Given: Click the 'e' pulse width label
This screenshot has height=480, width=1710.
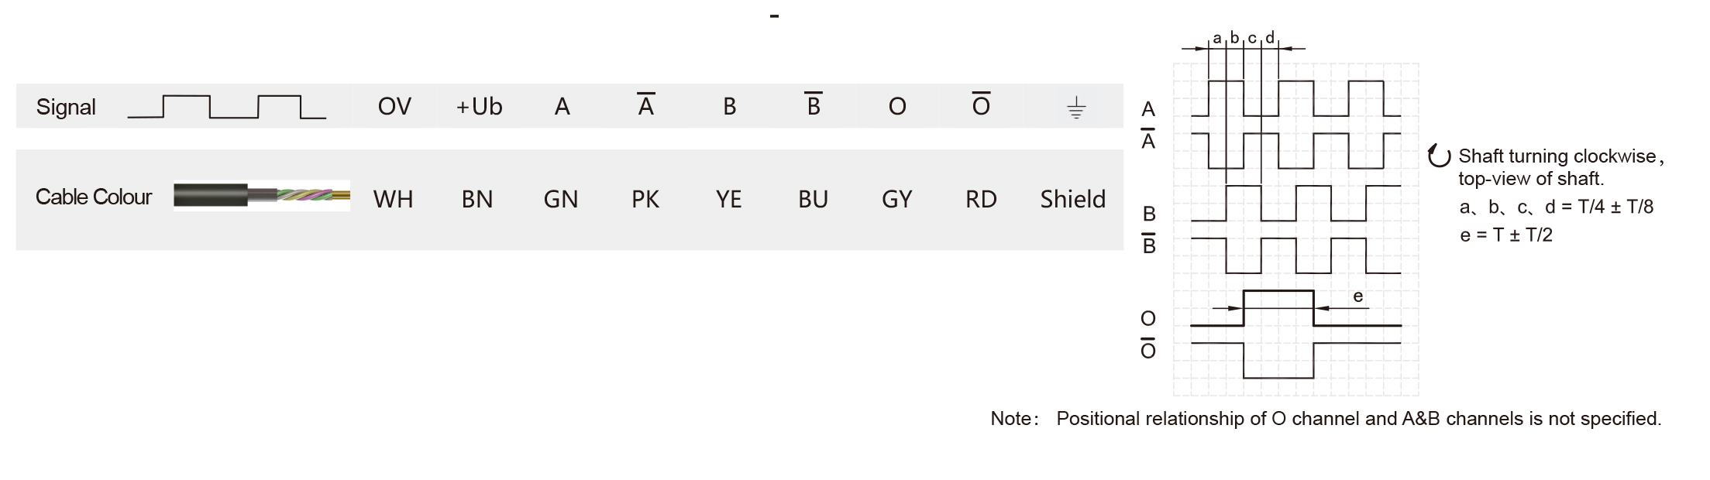Looking at the screenshot, I should coord(1357,297).
